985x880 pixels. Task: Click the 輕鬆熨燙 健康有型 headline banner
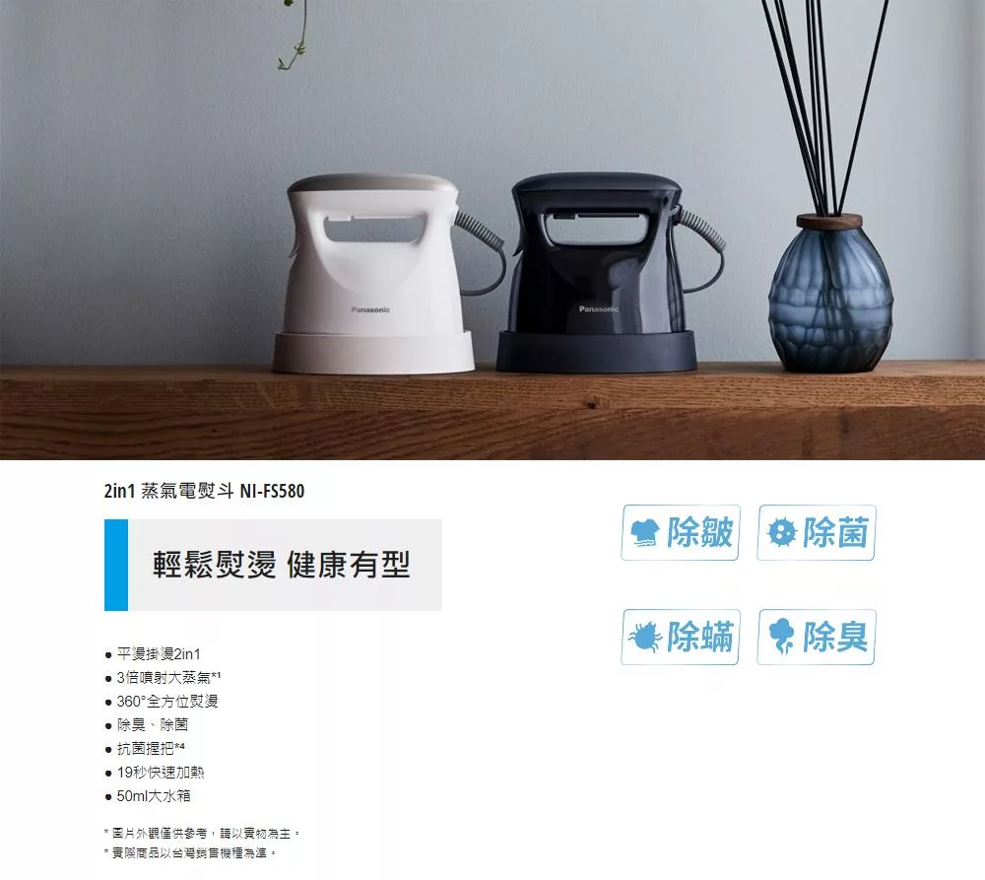[x=273, y=565]
